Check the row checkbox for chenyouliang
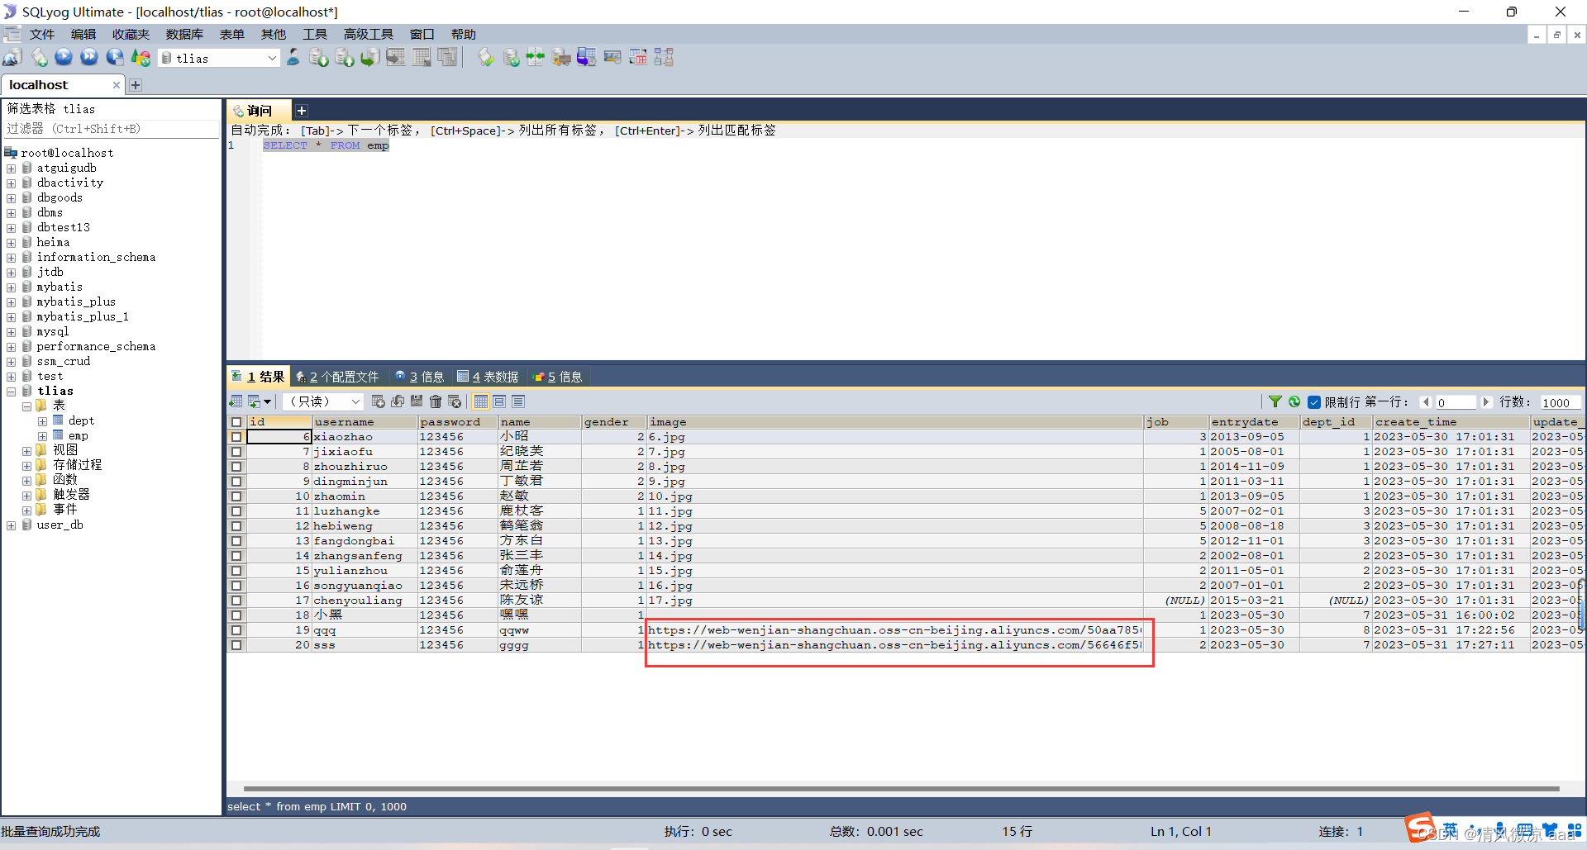This screenshot has width=1587, height=850. 236,601
